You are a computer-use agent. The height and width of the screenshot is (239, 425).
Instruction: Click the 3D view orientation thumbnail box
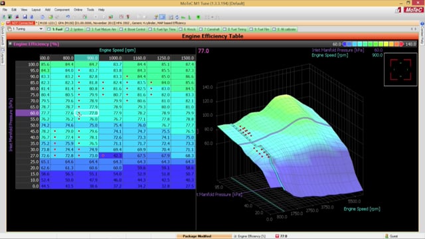click(400, 70)
